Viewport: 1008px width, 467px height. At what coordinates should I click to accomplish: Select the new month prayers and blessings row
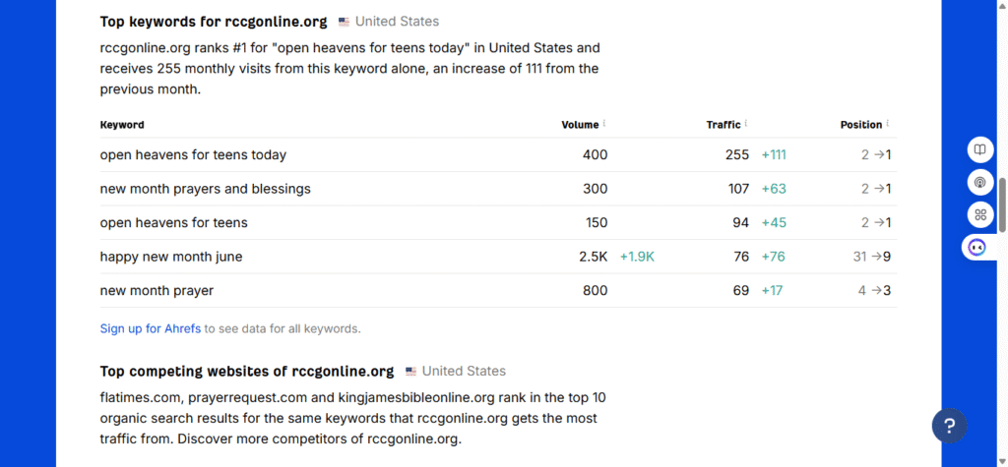pyautogui.click(x=498, y=189)
